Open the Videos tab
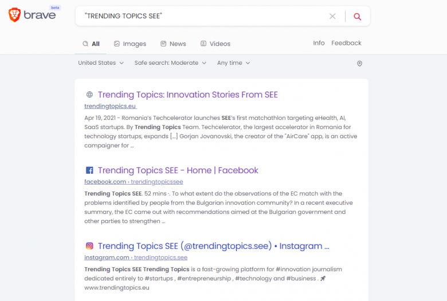Image resolution: width=447 pixels, height=301 pixels. pyautogui.click(x=215, y=44)
